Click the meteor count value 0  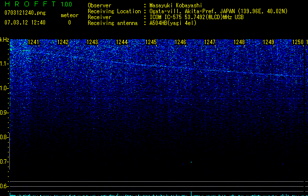click(x=70, y=23)
